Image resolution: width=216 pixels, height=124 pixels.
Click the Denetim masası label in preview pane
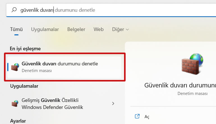coord(193,93)
